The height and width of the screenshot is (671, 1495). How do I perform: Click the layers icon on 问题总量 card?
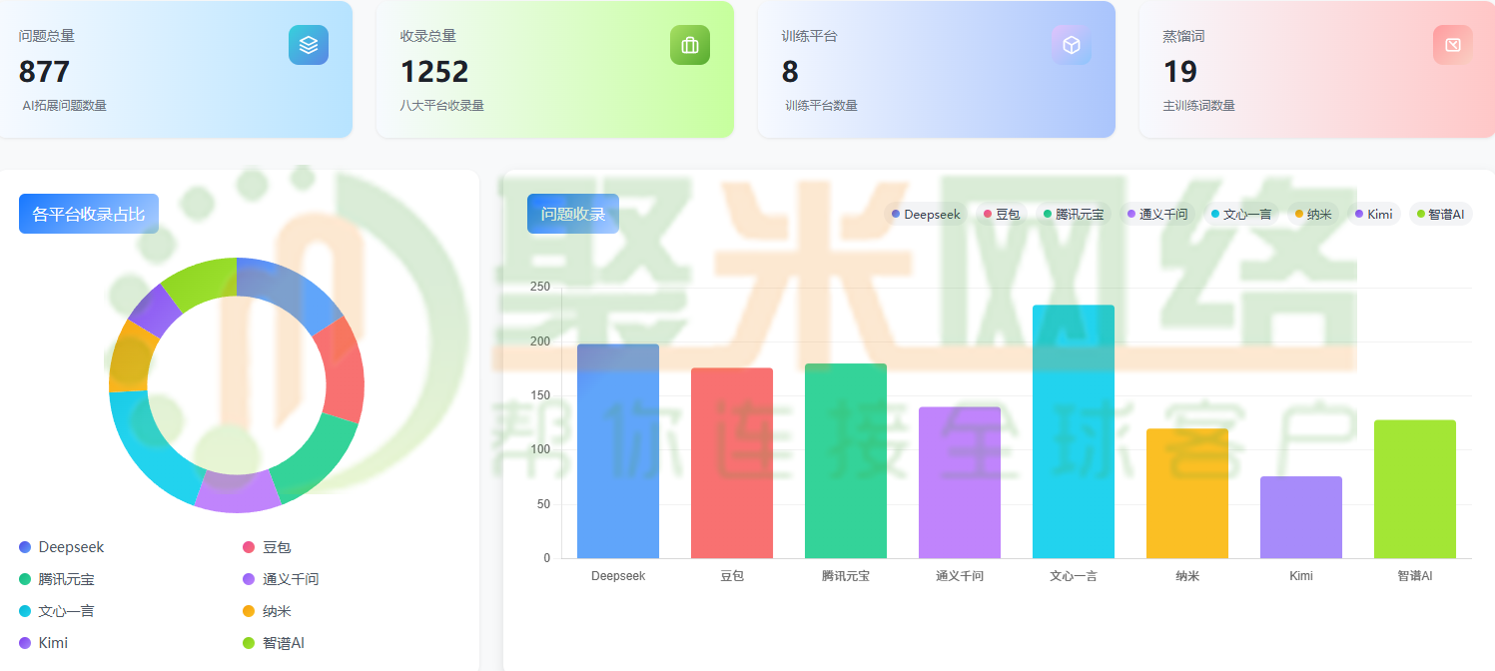click(x=309, y=45)
